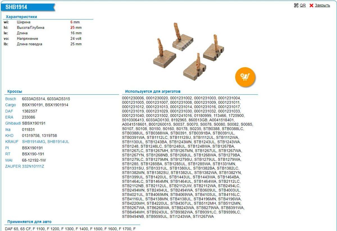The height and width of the screenshot is (231, 337).
Task: Click the red X close icon
Action: (311, 6)
